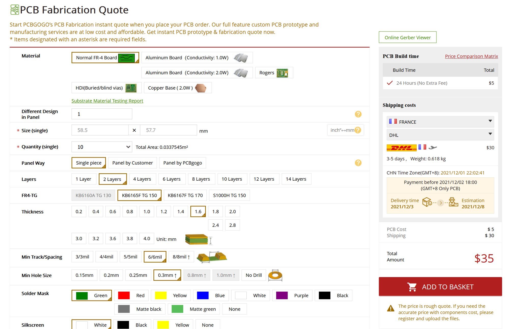The width and height of the screenshot is (509, 329).
Task: Open the DHL shipping method dropdown
Action: click(x=440, y=135)
